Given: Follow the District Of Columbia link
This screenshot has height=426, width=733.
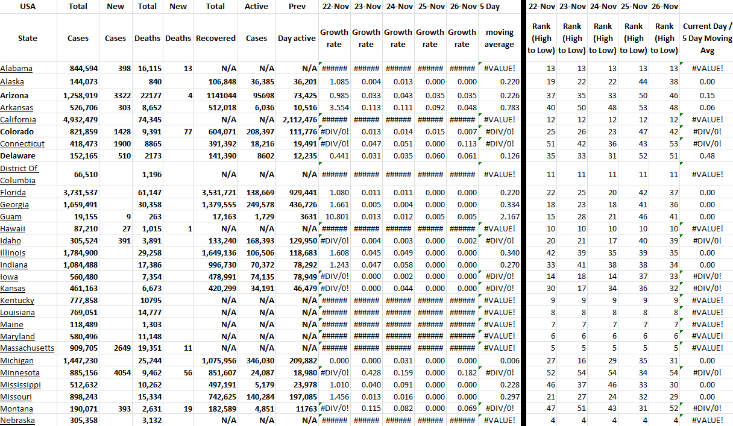Looking at the screenshot, I should 19,174.
